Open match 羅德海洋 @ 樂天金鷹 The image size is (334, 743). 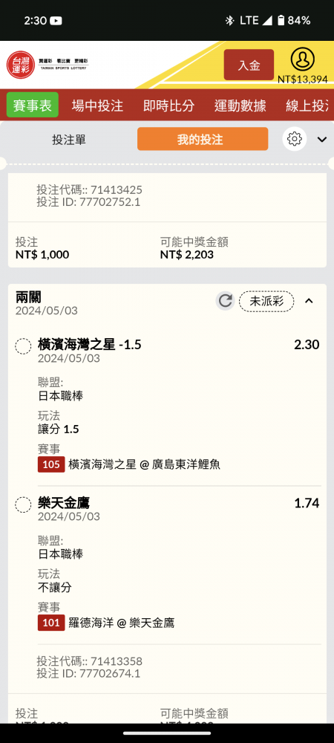point(122,623)
